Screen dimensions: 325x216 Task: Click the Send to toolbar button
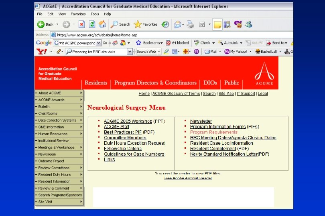pos(276,43)
